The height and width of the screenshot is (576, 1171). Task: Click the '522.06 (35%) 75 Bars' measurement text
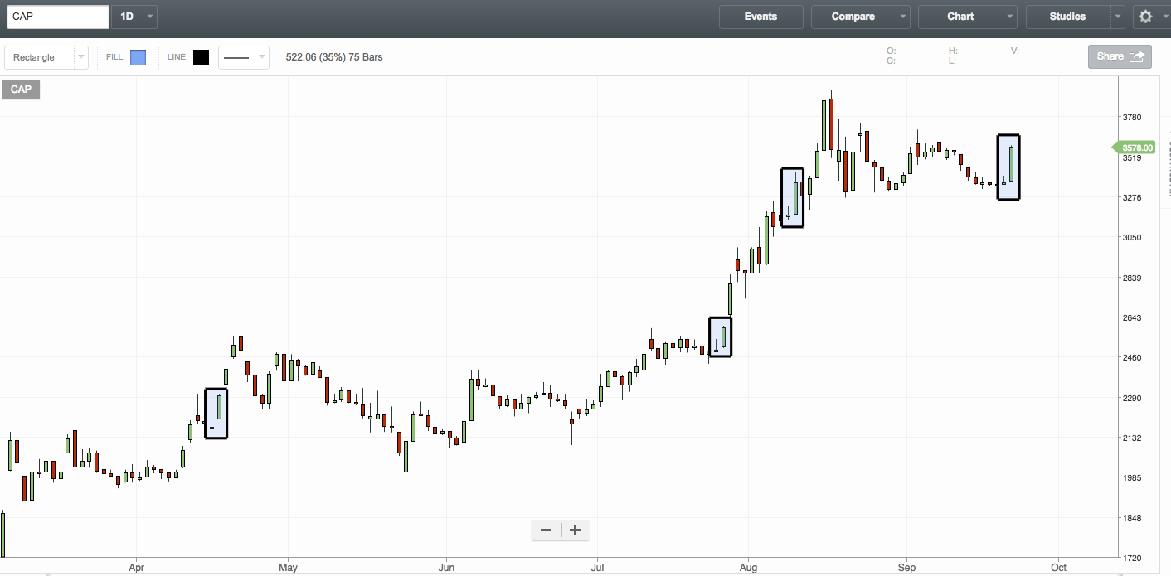coord(334,57)
